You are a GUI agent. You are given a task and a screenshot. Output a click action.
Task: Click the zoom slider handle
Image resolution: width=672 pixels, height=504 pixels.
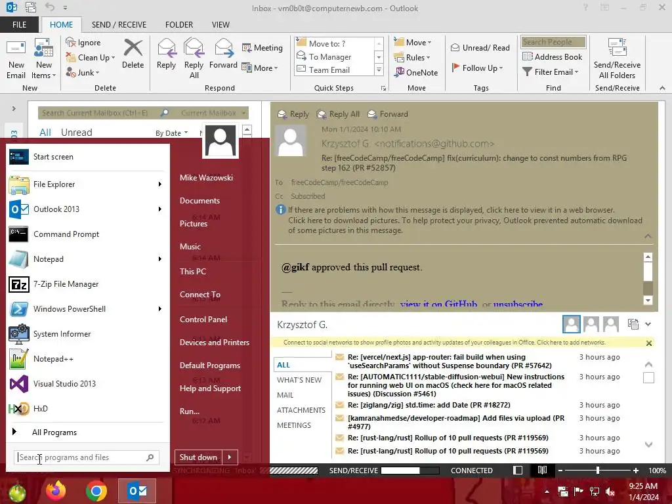point(597,470)
